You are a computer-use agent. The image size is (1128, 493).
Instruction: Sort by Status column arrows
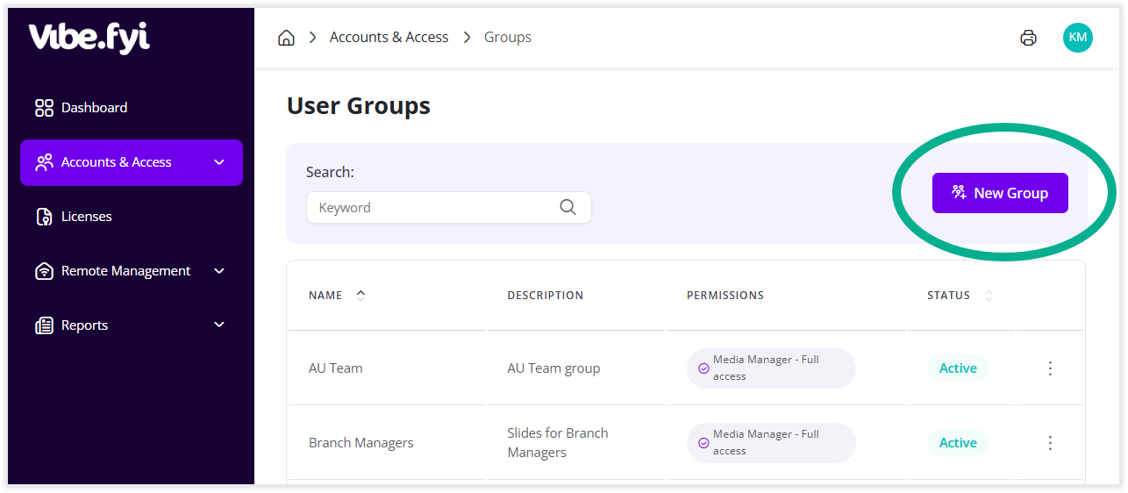(x=989, y=296)
